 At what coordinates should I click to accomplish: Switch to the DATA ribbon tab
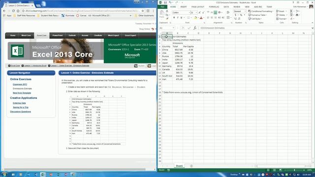pos(226,7)
